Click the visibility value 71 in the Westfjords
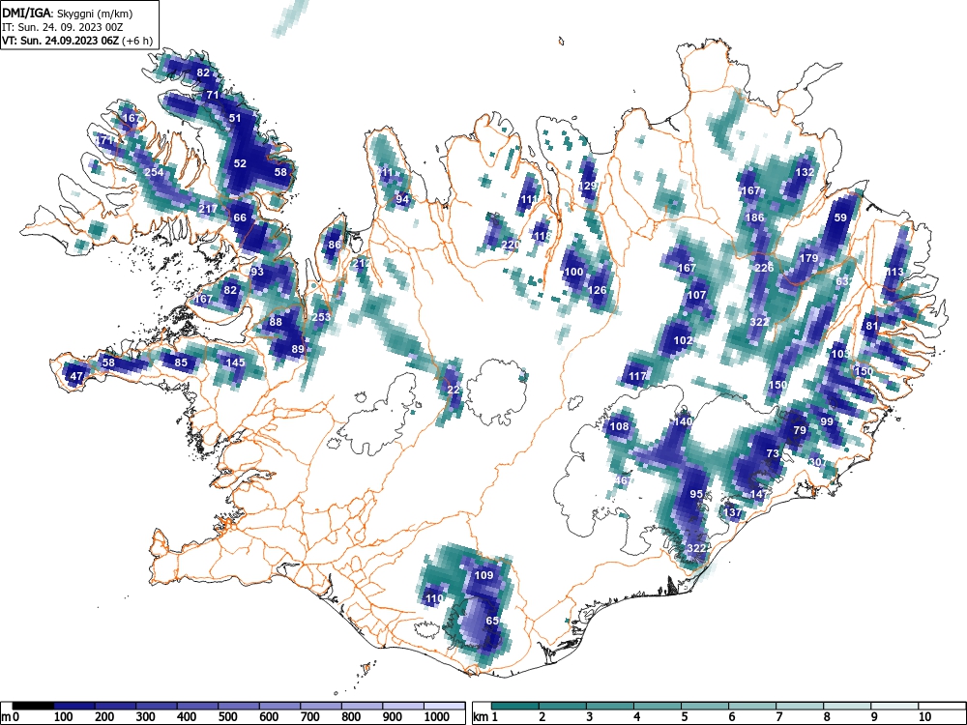The height and width of the screenshot is (725, 967). 213,95
